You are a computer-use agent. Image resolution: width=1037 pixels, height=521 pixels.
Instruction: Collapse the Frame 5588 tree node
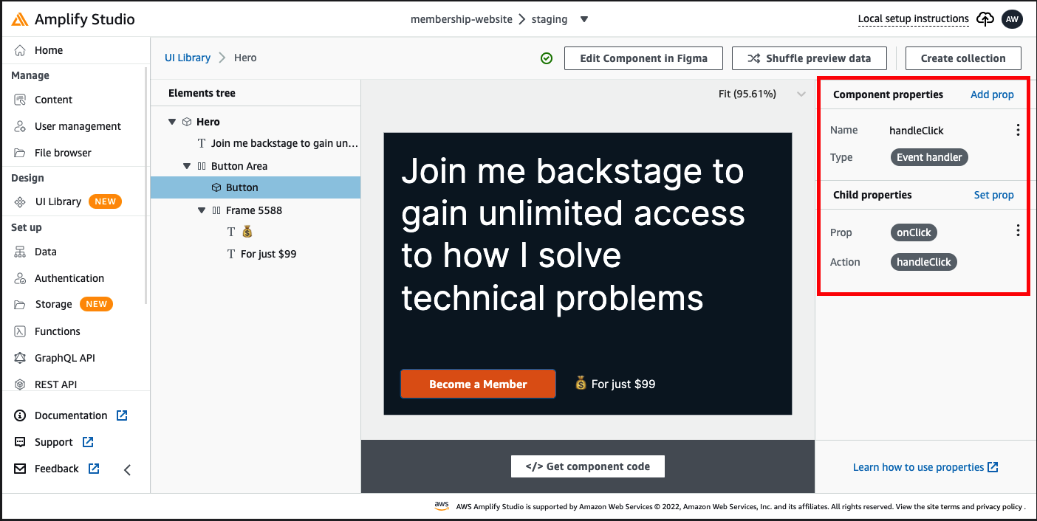(202, 210)
